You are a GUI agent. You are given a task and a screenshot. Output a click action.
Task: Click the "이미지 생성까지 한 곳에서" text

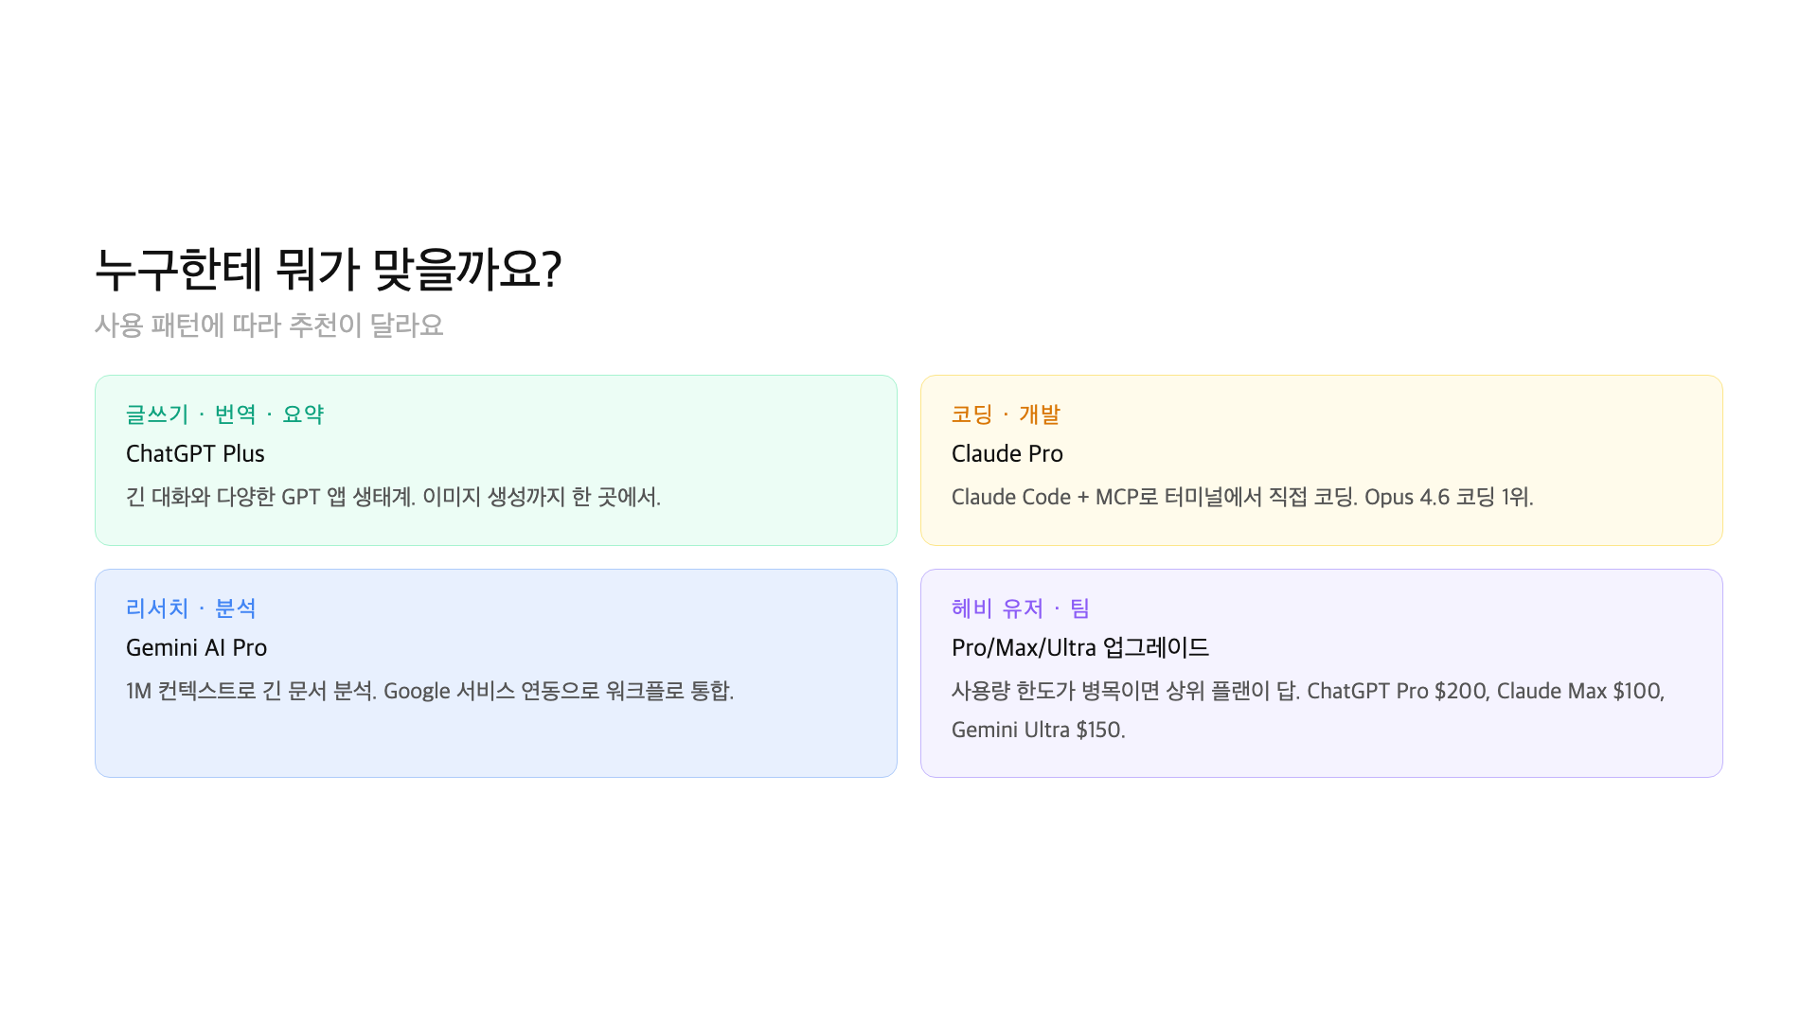click(x=540, y=498)
